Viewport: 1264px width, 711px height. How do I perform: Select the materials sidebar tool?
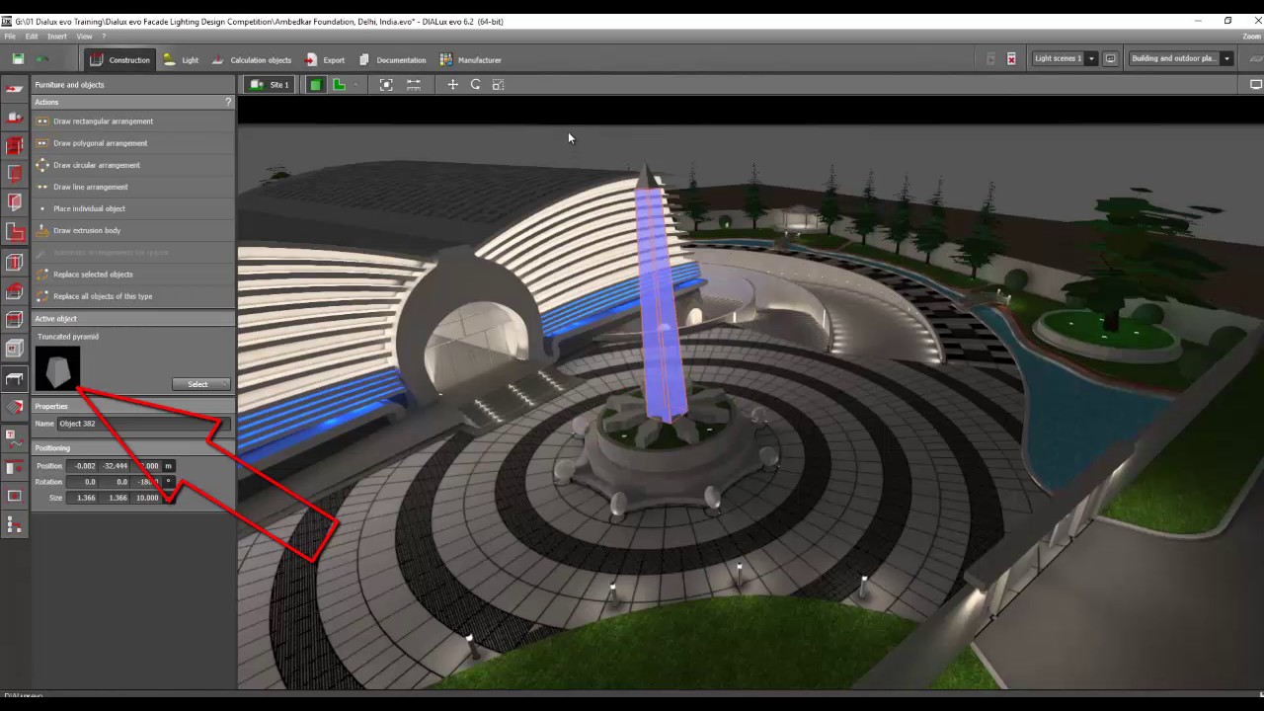pyautogui.click(x=15, y=407)
